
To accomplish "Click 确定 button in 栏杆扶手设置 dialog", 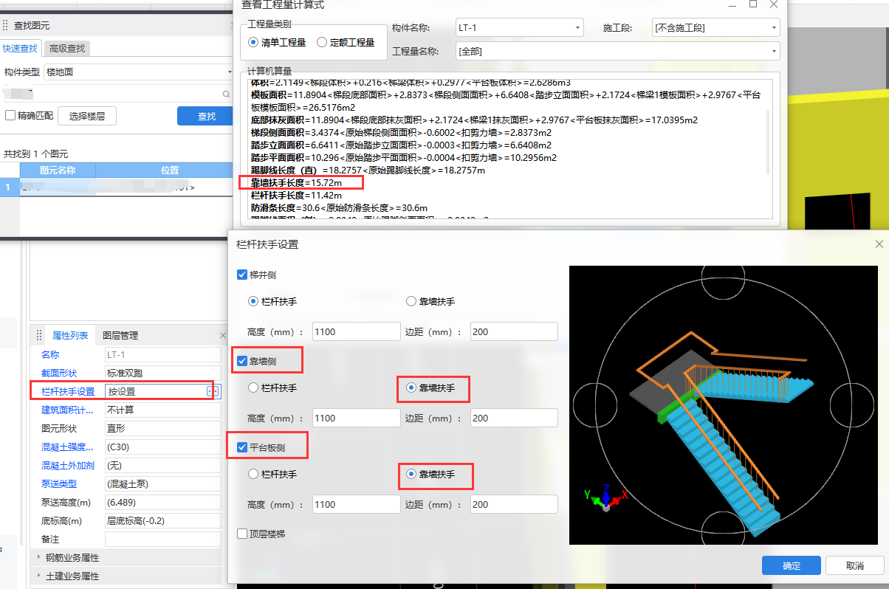I will (792, 565).
